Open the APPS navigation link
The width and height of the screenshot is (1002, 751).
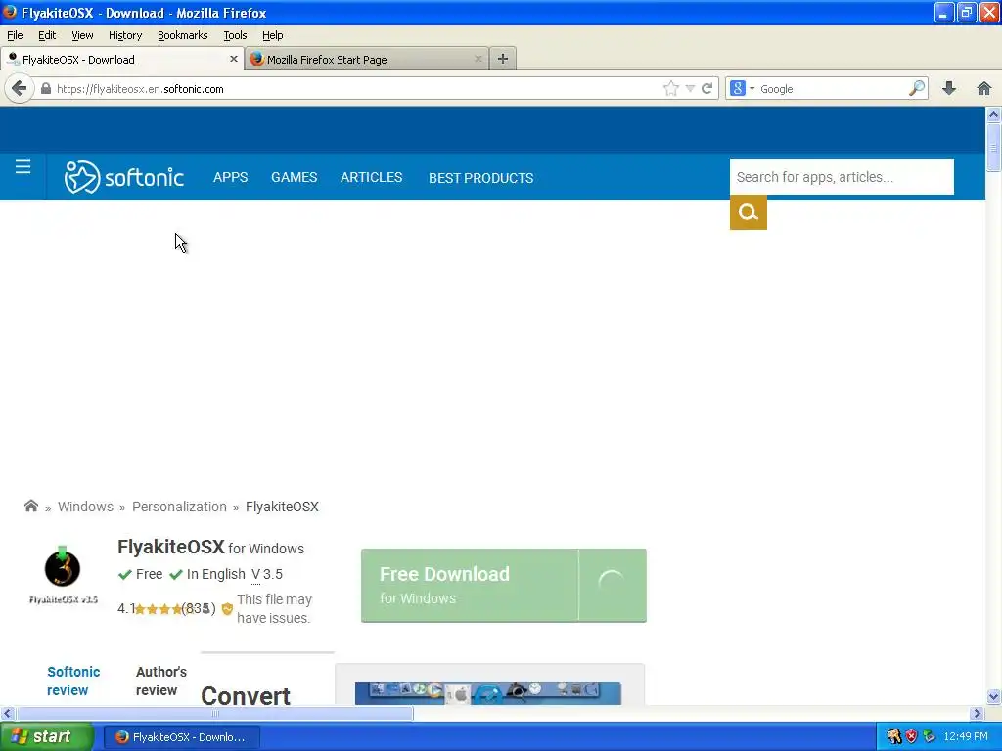click(x=231, y=177)
